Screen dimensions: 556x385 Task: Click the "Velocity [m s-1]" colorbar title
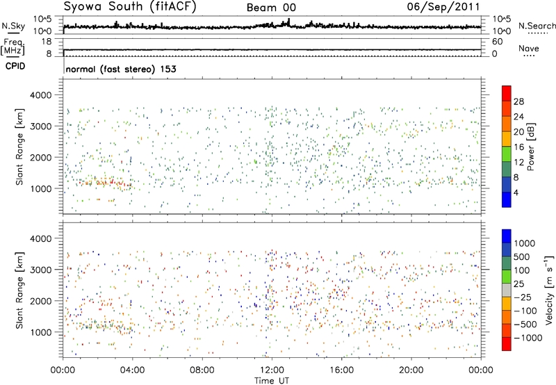click(x=549, y=290)
